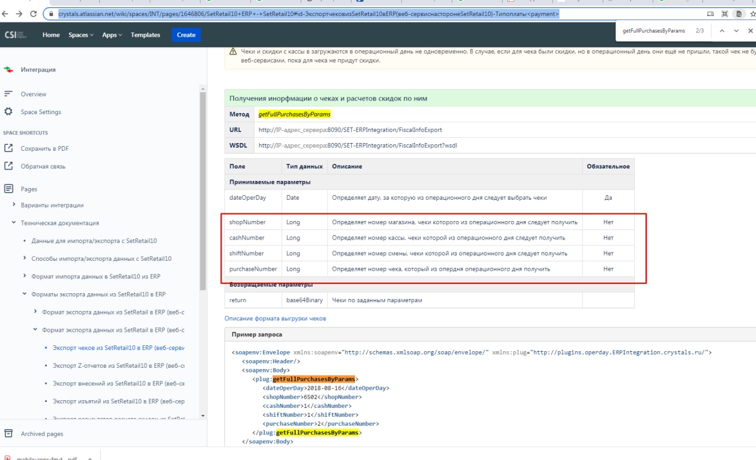Click the Обязательное column header

[608, 166]
